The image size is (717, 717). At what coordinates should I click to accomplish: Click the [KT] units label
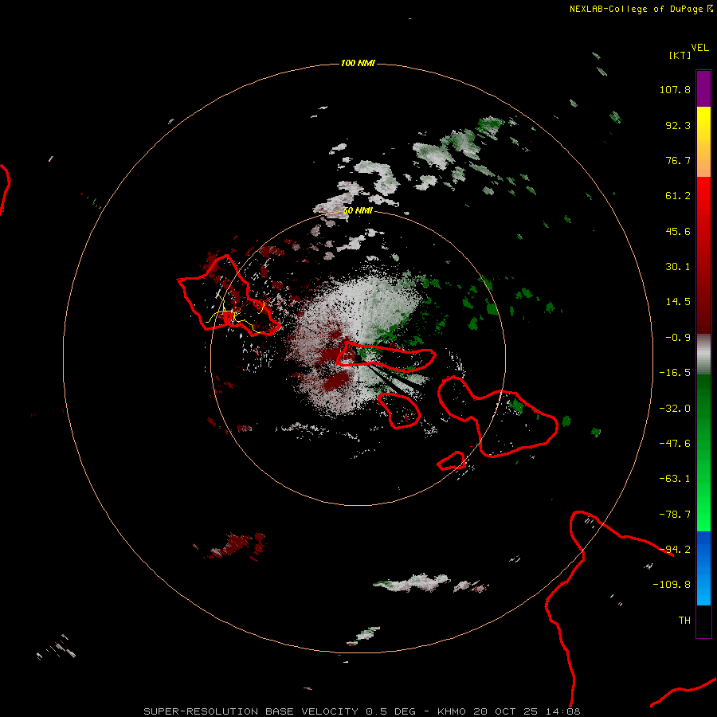[x=680, y=55]
